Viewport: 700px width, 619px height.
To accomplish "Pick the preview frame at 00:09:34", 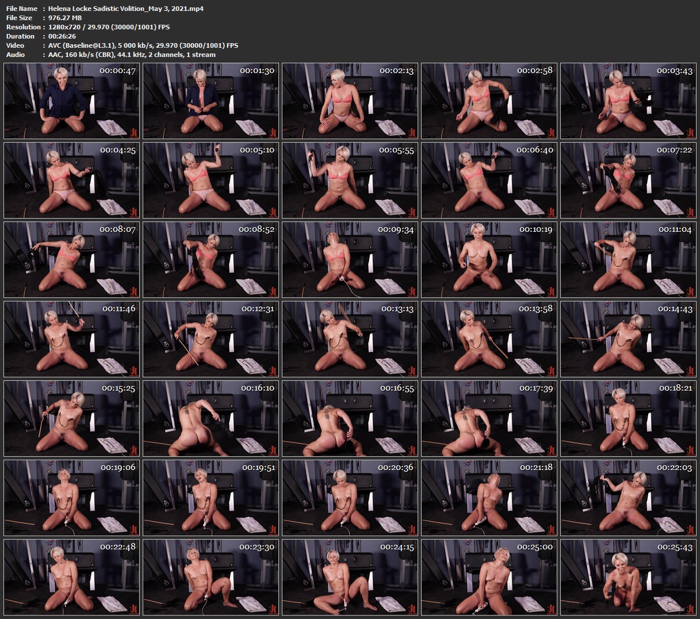I will click(350, 259).
